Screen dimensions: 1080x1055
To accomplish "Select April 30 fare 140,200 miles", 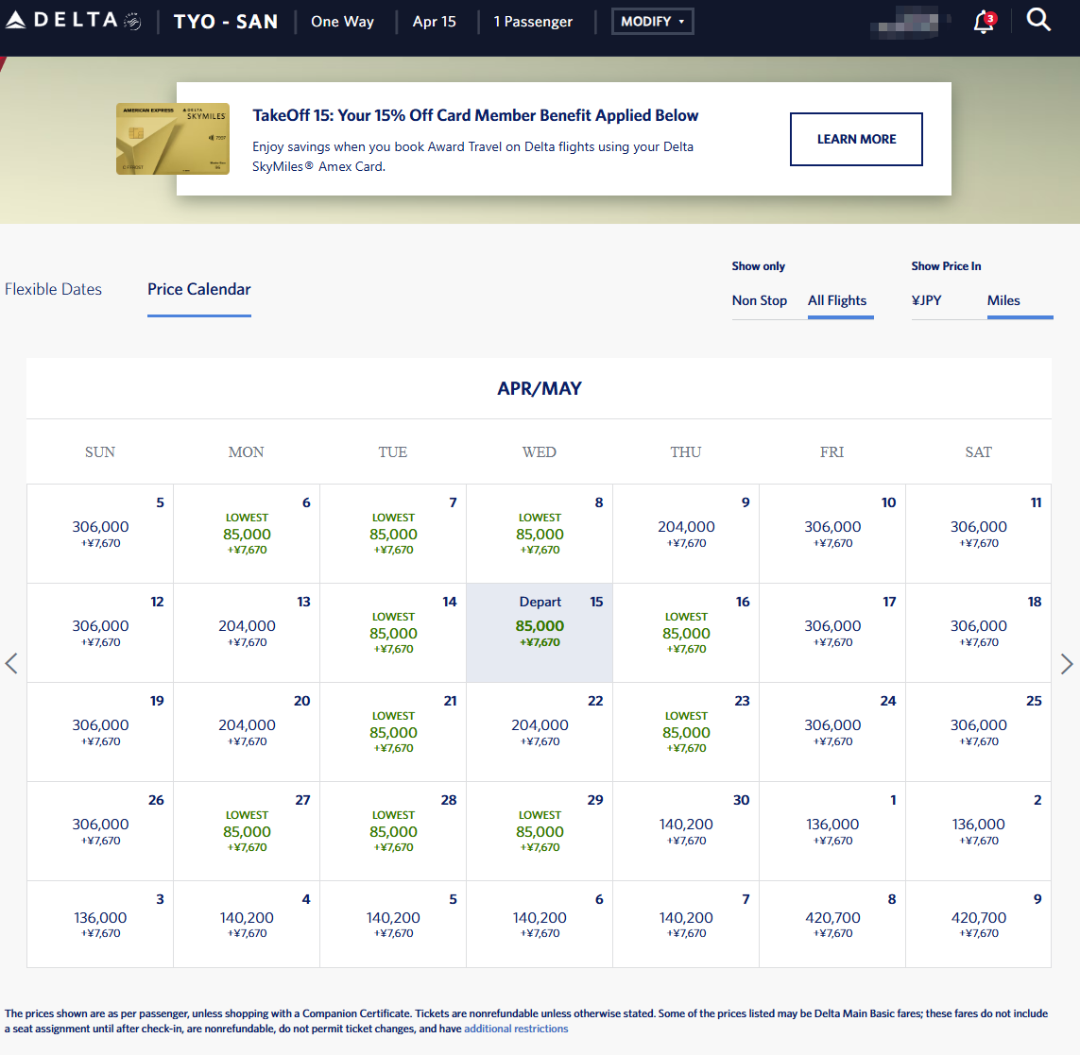I will [686, 831].
